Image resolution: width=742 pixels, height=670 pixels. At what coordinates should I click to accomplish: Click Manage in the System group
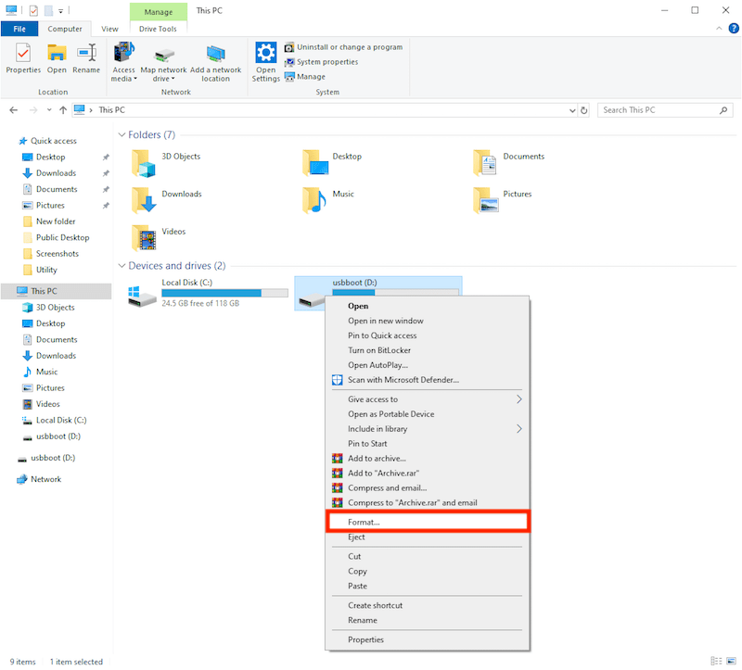pyautogui.click(x=311, y=76)
